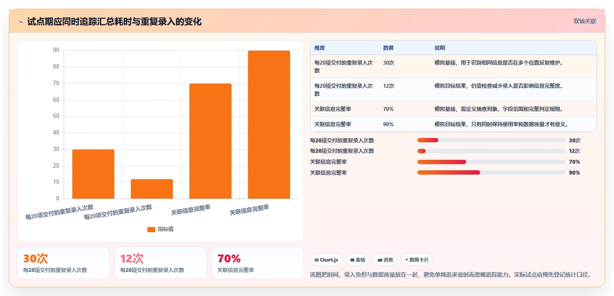The height and width of the screenshot is (296, 614).
Task: Click the footer note starting 该图把时间、录入负担
Action: coord(450,275)
